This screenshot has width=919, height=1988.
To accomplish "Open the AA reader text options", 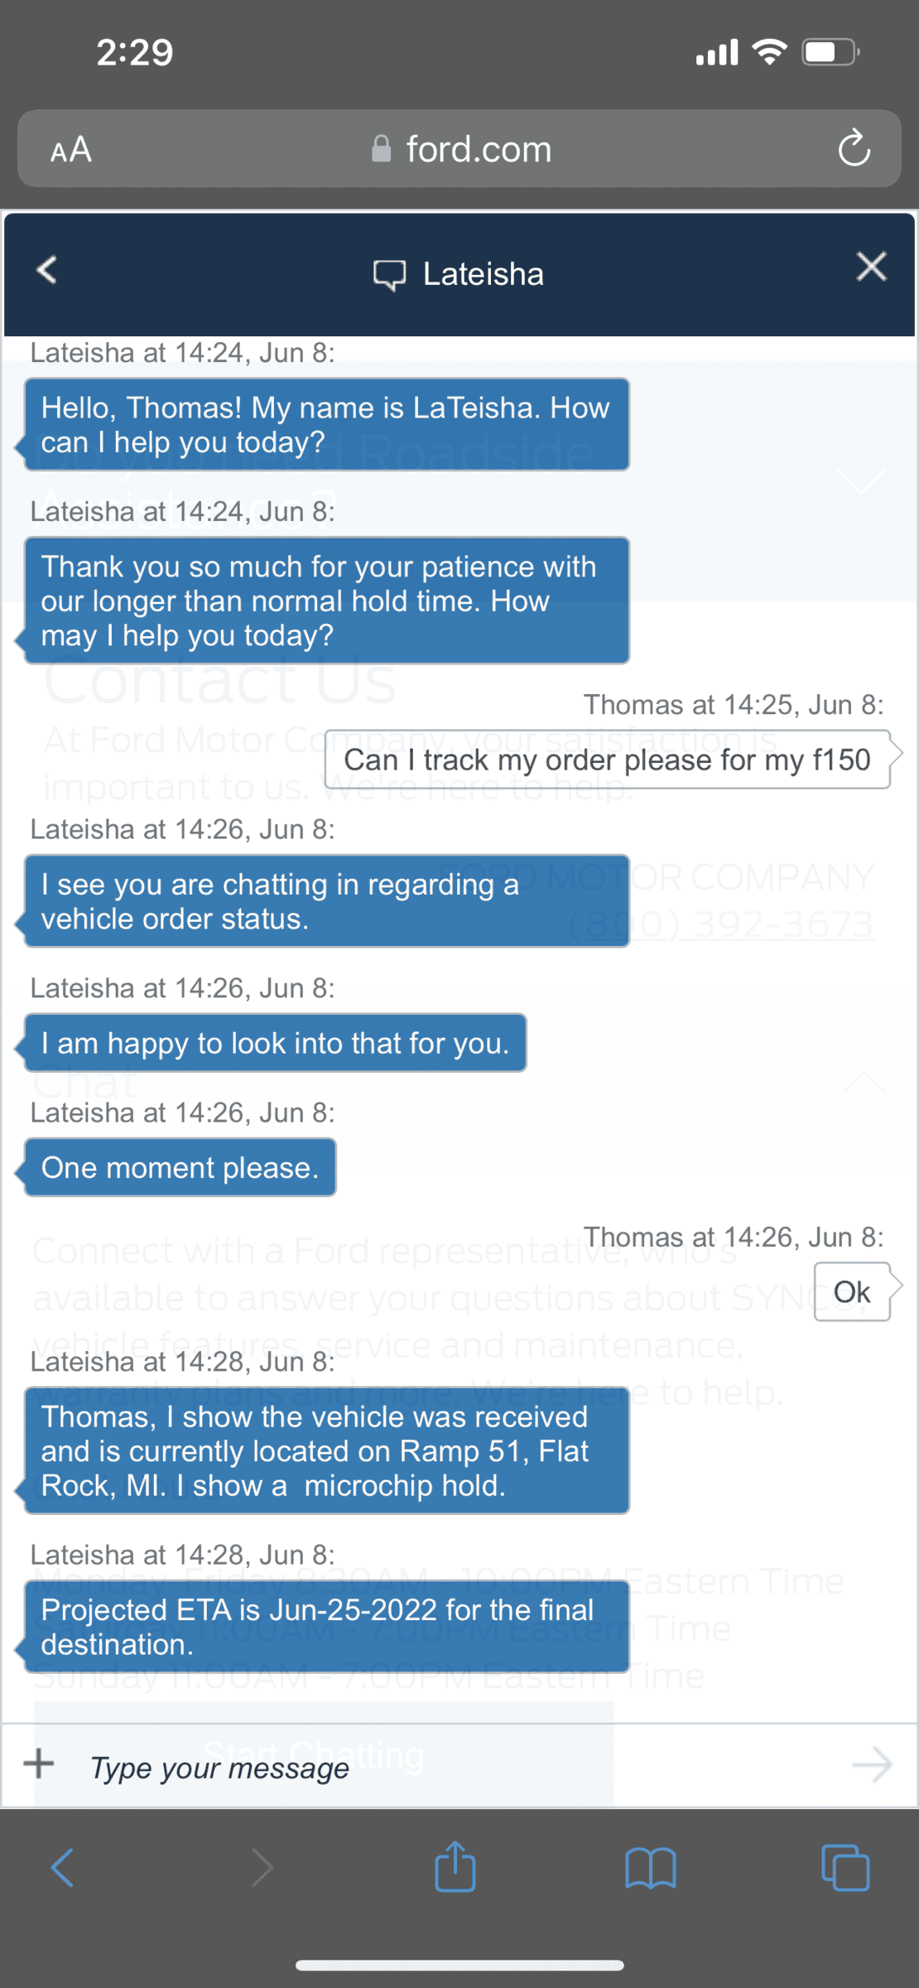I will [x=71, y=150].
